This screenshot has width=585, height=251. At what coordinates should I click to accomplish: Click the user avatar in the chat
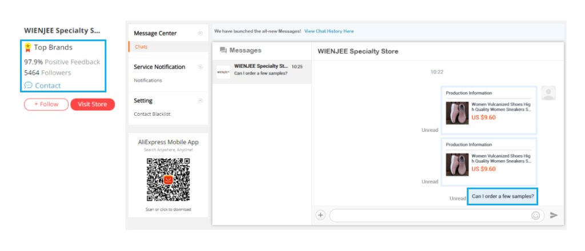point(548,93)
